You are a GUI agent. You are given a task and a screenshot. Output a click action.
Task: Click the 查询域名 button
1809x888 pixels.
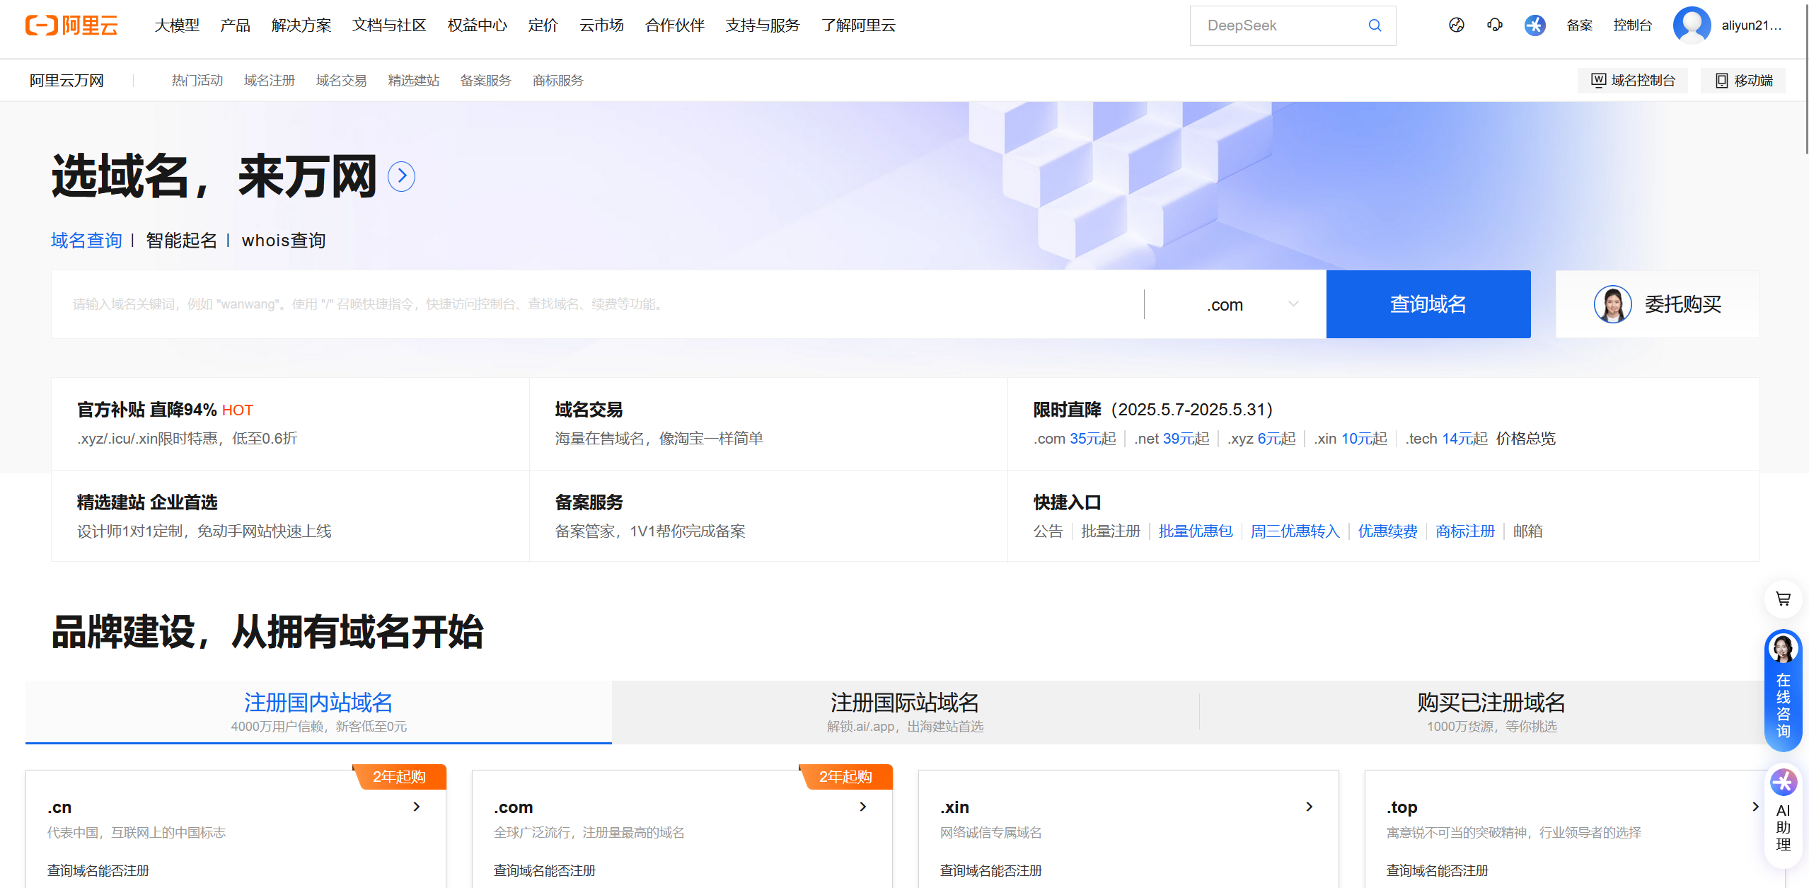pos(1428,304)
